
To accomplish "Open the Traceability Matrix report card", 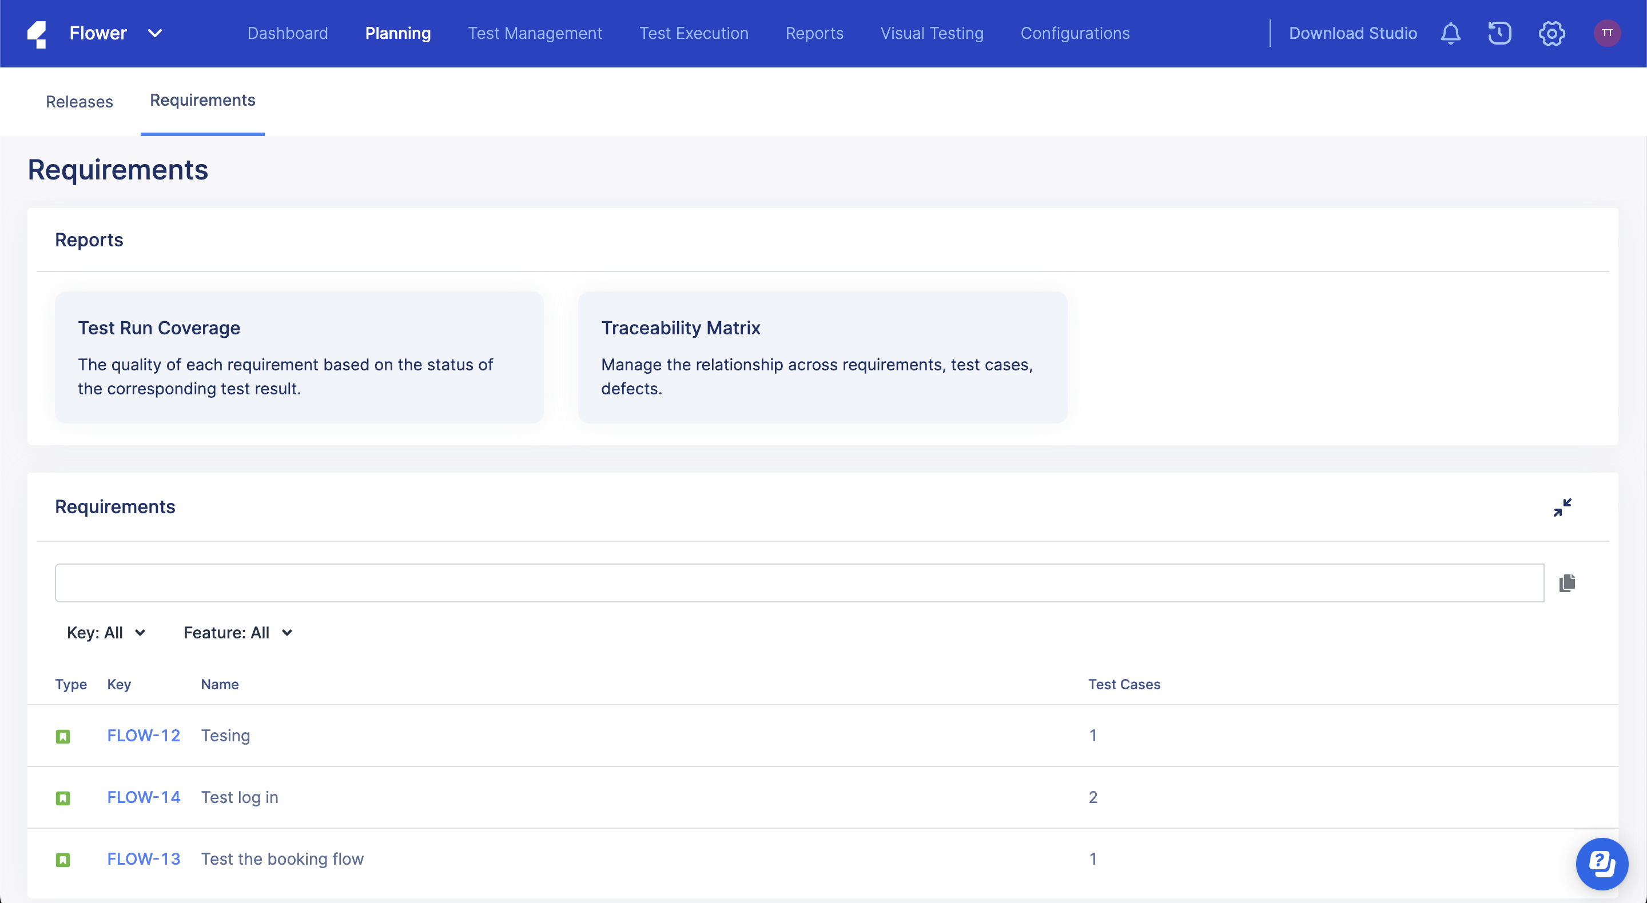I will pos(822,357).
